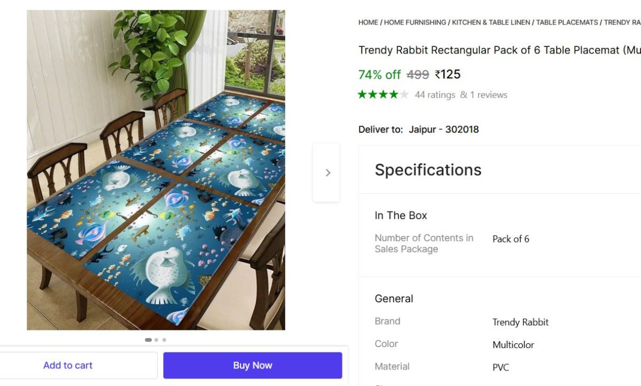
Task: Select the first carousel dot indicator
Action: (x=148, y=340)
